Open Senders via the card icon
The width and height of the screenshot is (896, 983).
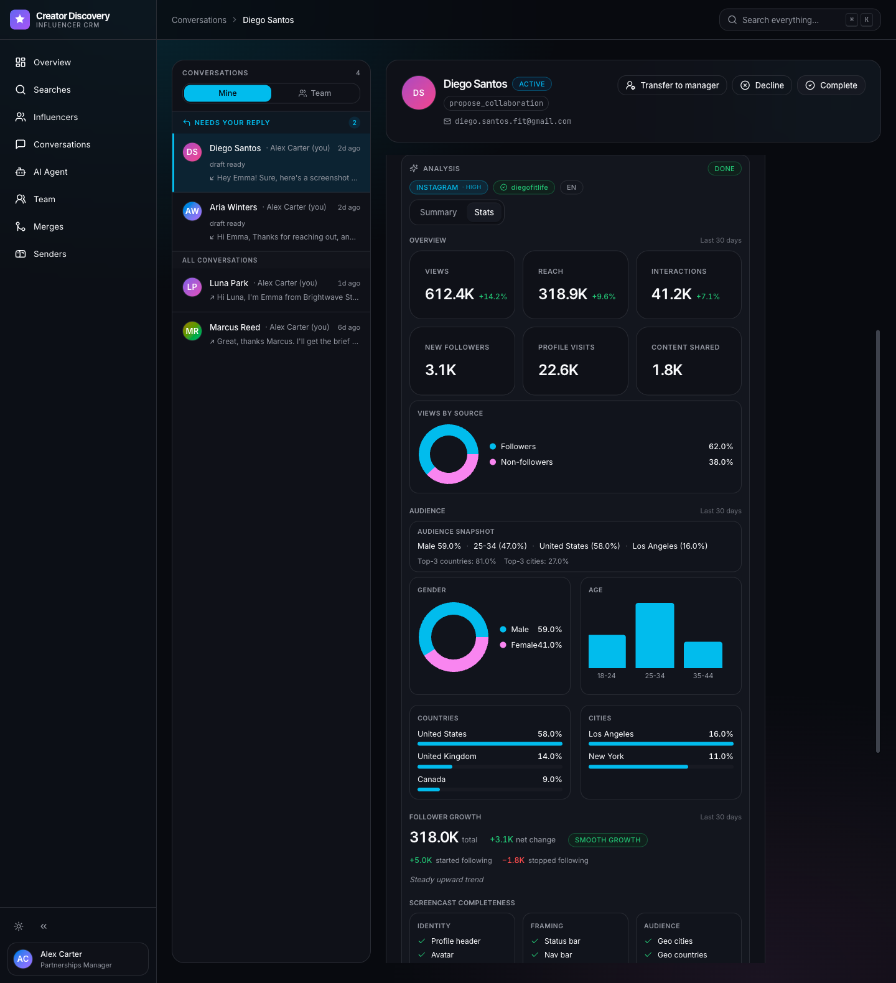click(21, 254)
